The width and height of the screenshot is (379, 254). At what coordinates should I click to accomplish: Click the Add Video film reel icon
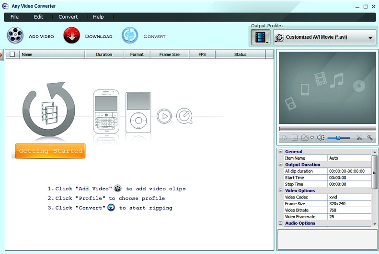(15, 35)
